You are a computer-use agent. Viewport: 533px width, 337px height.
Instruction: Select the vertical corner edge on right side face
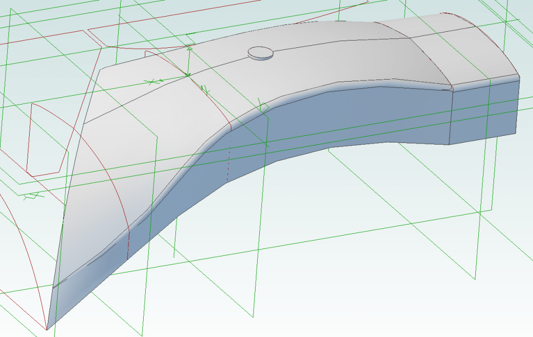[450, 117]
